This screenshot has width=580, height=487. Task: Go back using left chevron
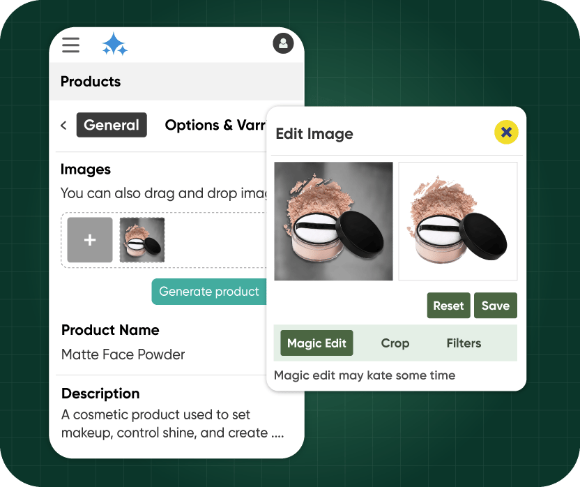63,125
